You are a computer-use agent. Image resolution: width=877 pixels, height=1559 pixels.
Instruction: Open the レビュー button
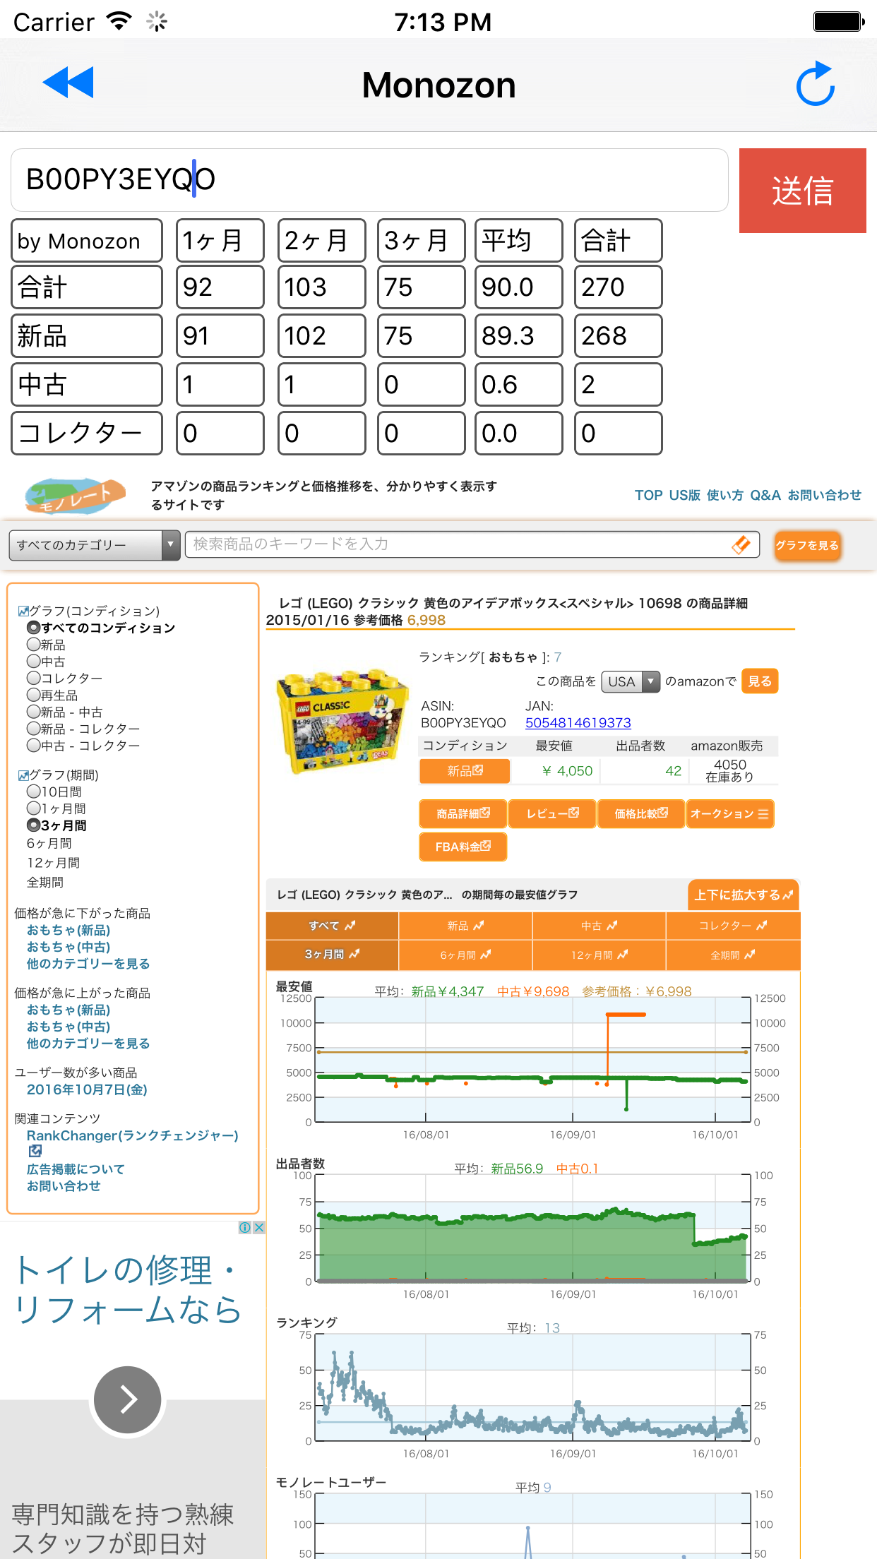point(552,813)
